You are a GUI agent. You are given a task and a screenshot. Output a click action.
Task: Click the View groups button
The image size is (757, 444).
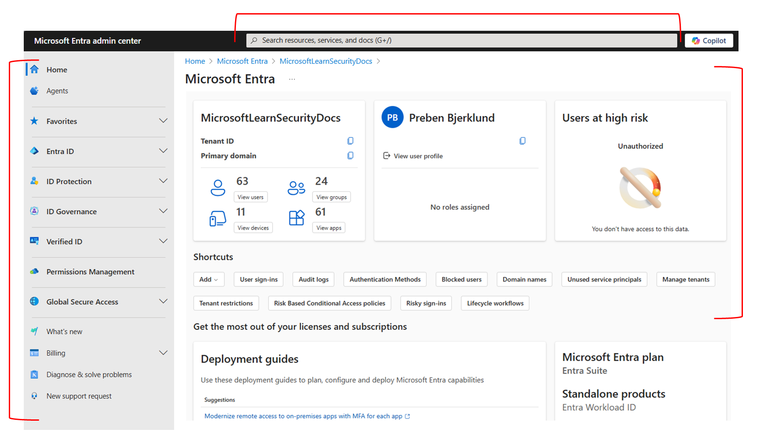331,197
